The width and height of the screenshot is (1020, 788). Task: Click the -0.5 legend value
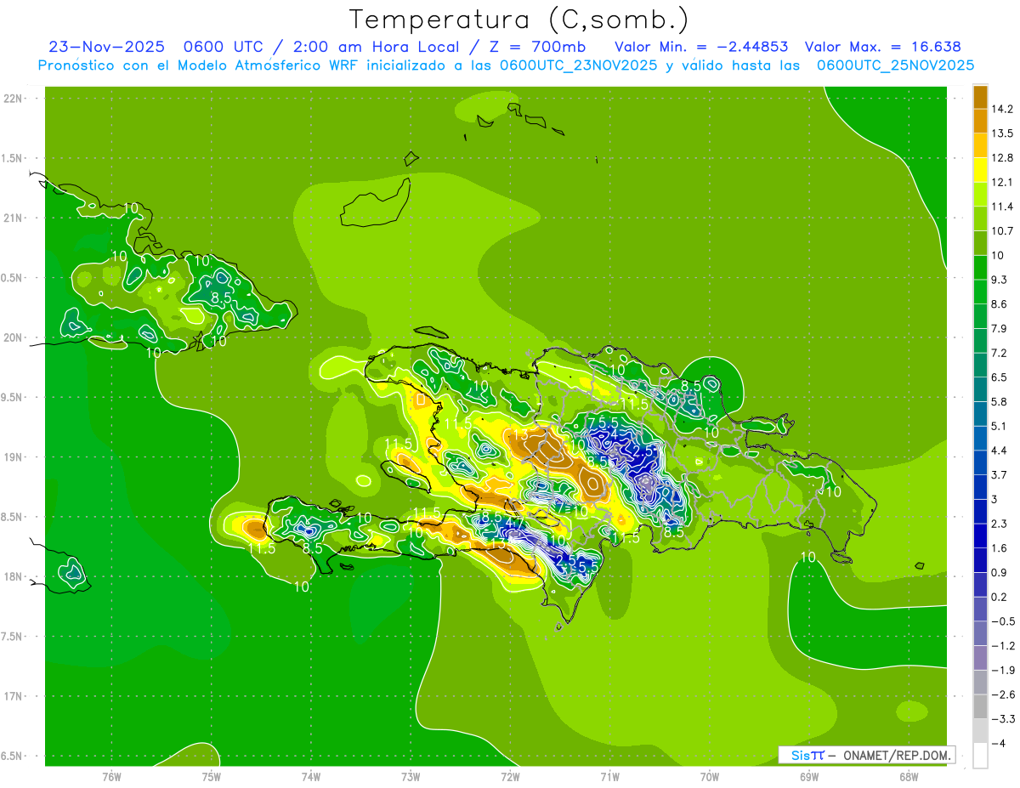pyautogui.click(x=1002, y=621)
